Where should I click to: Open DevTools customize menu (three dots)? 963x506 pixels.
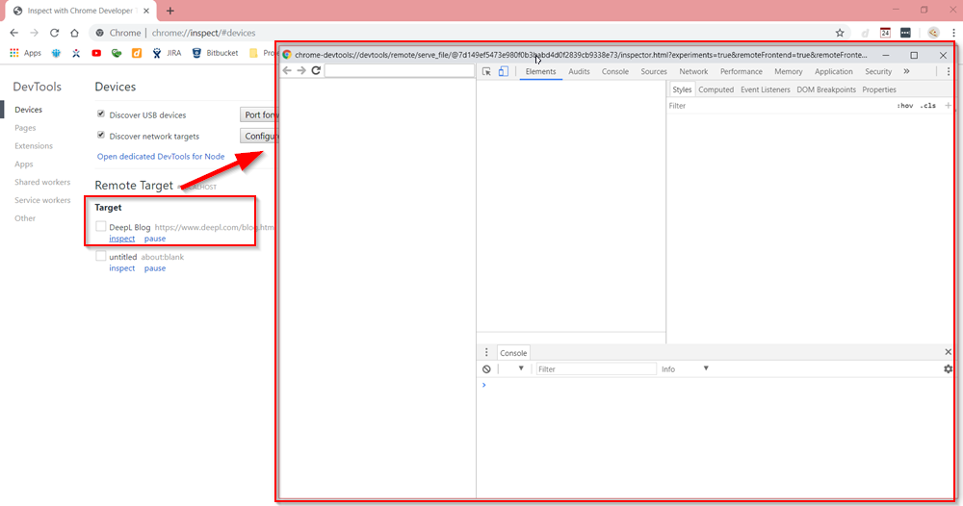(949, 72)
